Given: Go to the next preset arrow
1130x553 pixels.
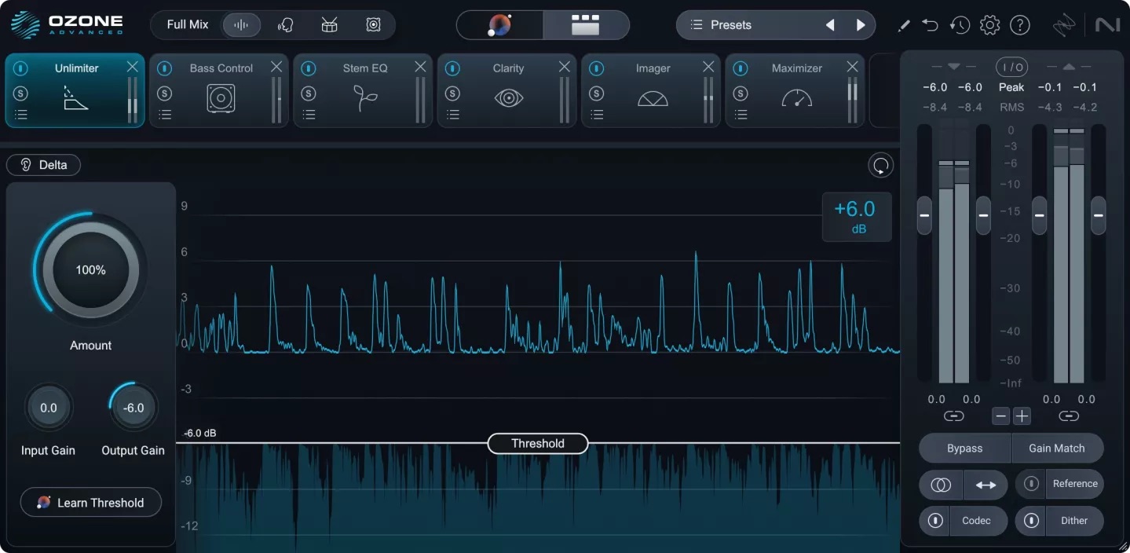Looking at the screenshot, I should tap(861, 25).
